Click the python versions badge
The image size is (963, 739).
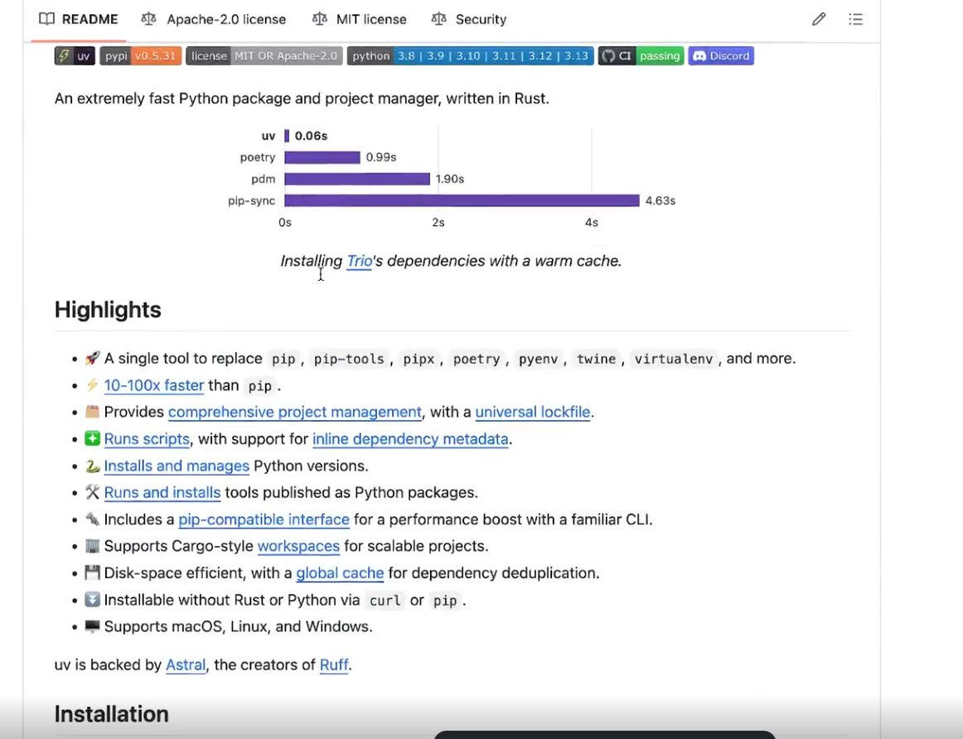[471, 56]
